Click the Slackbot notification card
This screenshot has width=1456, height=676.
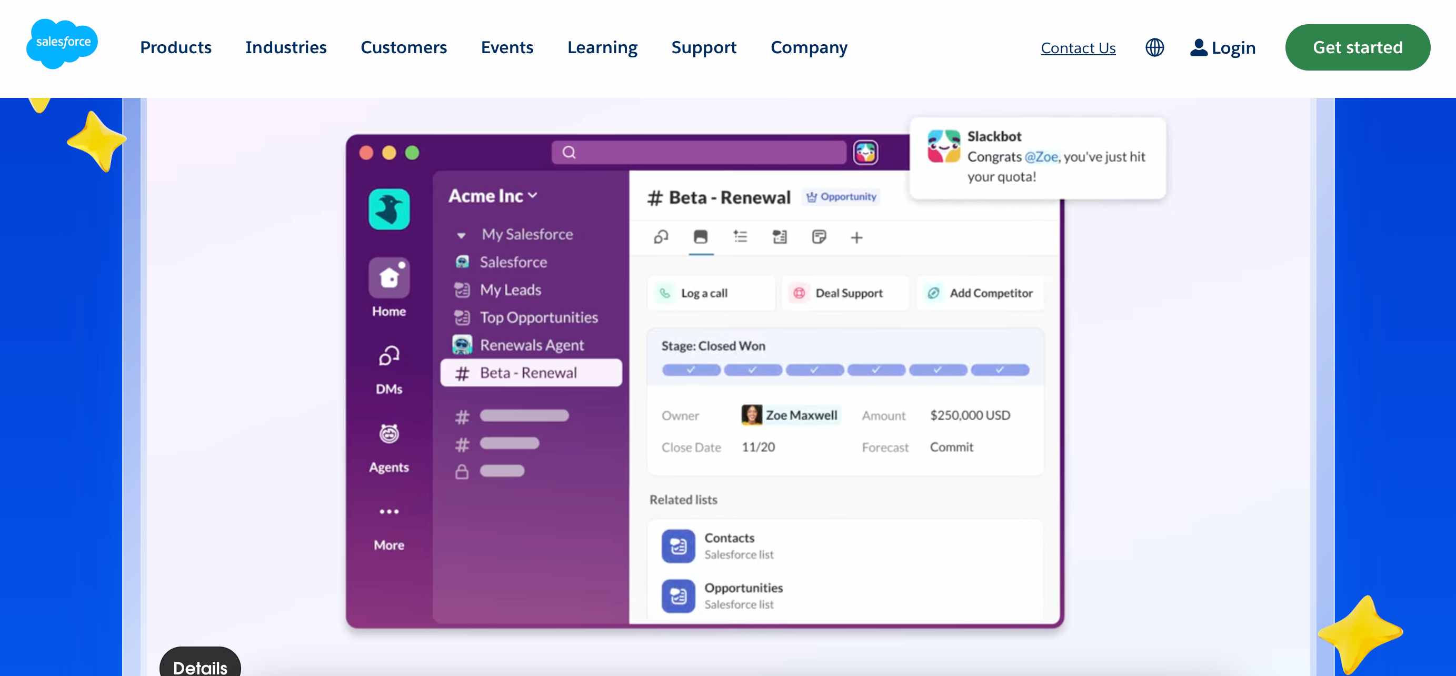(x=1038, y=158)
